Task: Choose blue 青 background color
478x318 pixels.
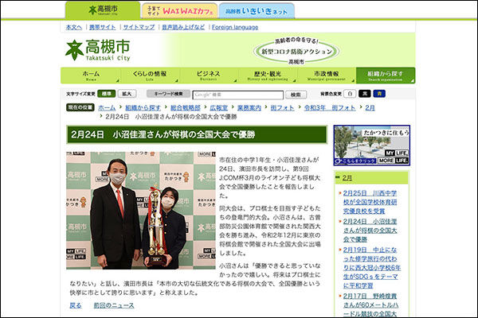Action: (x=379, y=94)
